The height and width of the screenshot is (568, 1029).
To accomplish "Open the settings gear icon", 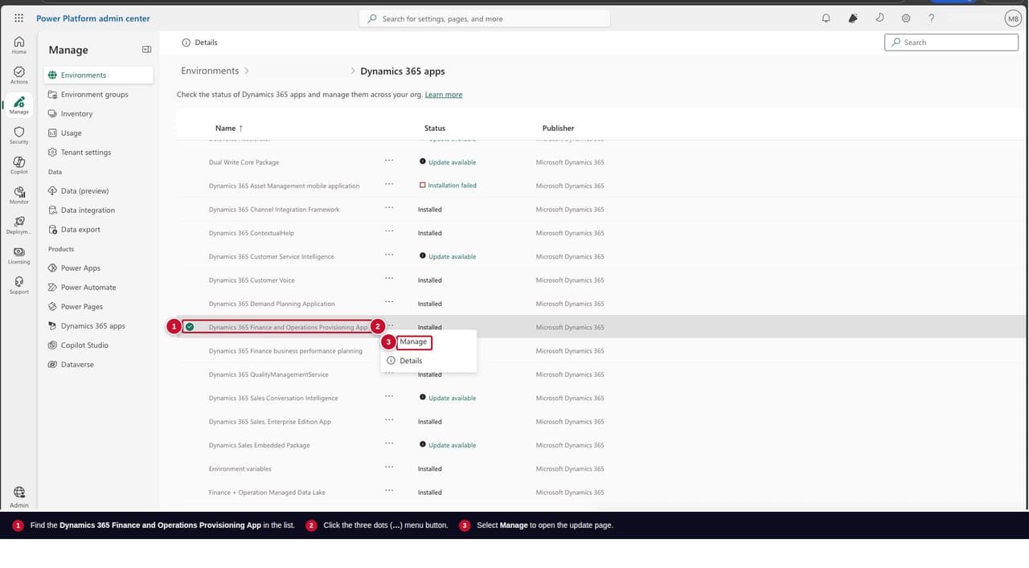I will pyautogui.click(x=906, y=18).
